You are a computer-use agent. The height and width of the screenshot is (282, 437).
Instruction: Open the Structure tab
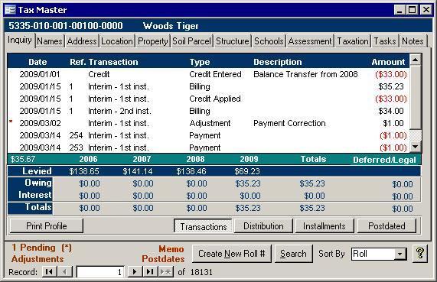[233, 41]
